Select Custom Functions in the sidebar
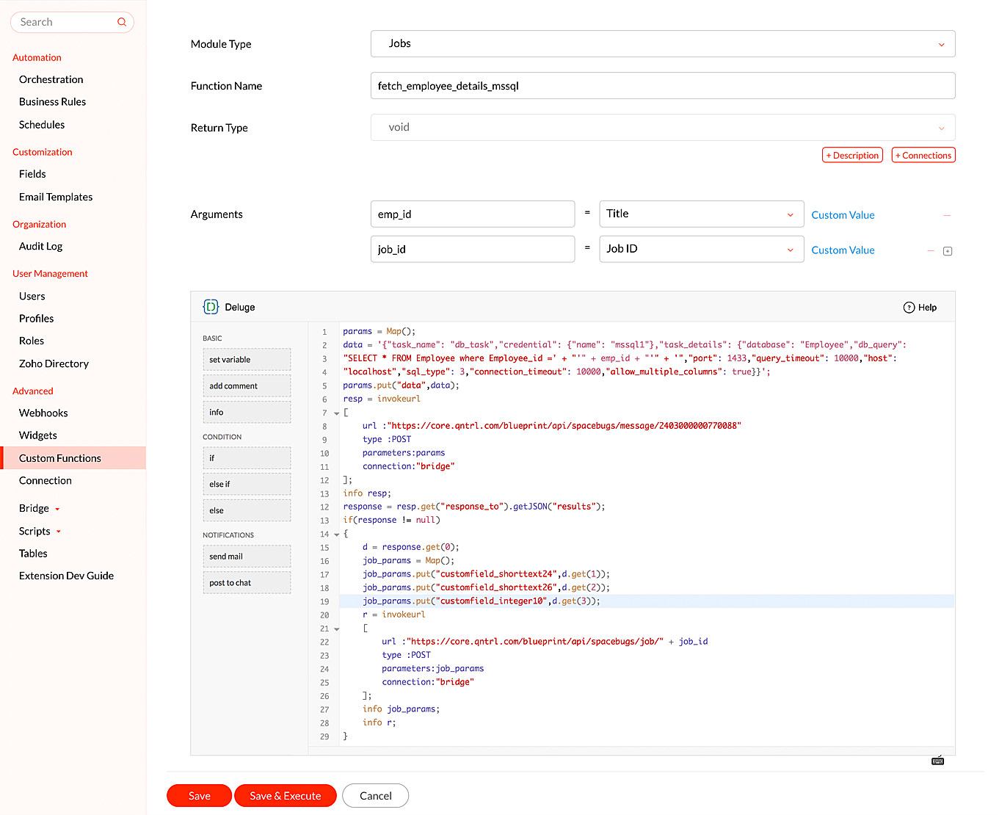Image resolution: width=999 pixels, height=815 pixels. coord(73,458)
